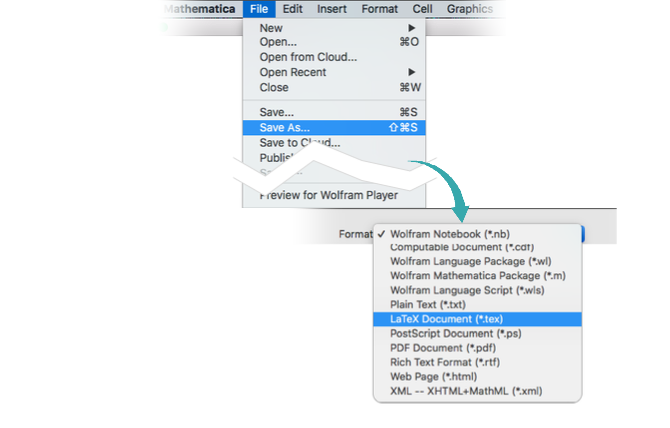Screen dimensions: 670x428
Task: Choose Open... from File menu
Action: pyautogui.click(x=334, y=42)
